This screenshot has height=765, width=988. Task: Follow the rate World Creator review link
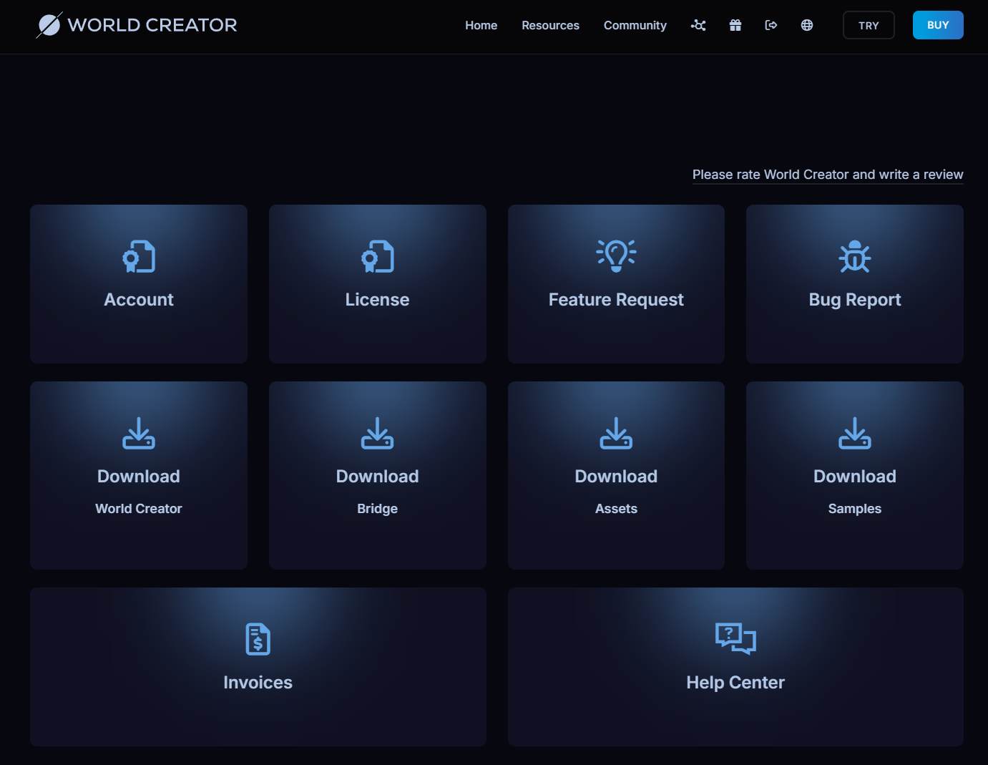(828, 175)
